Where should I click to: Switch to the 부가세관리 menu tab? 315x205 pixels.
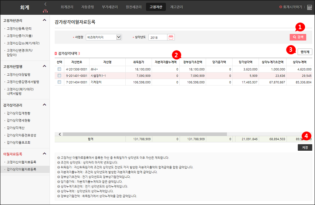(x=110, y=7)
